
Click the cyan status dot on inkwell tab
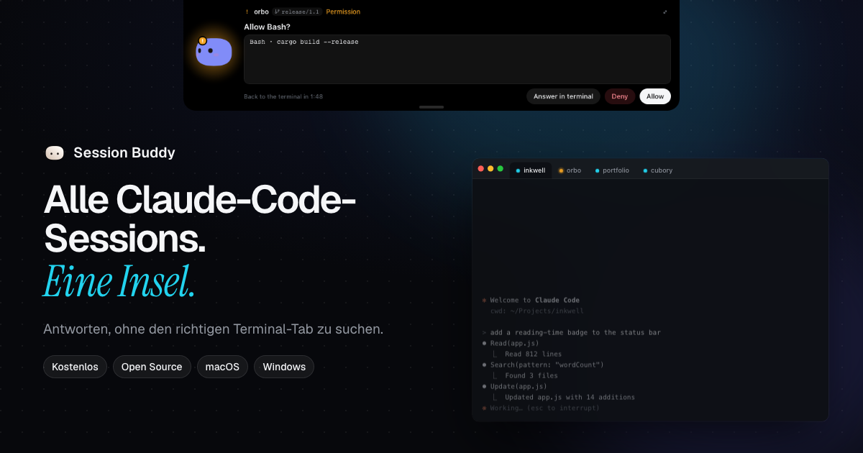[518, 170]
